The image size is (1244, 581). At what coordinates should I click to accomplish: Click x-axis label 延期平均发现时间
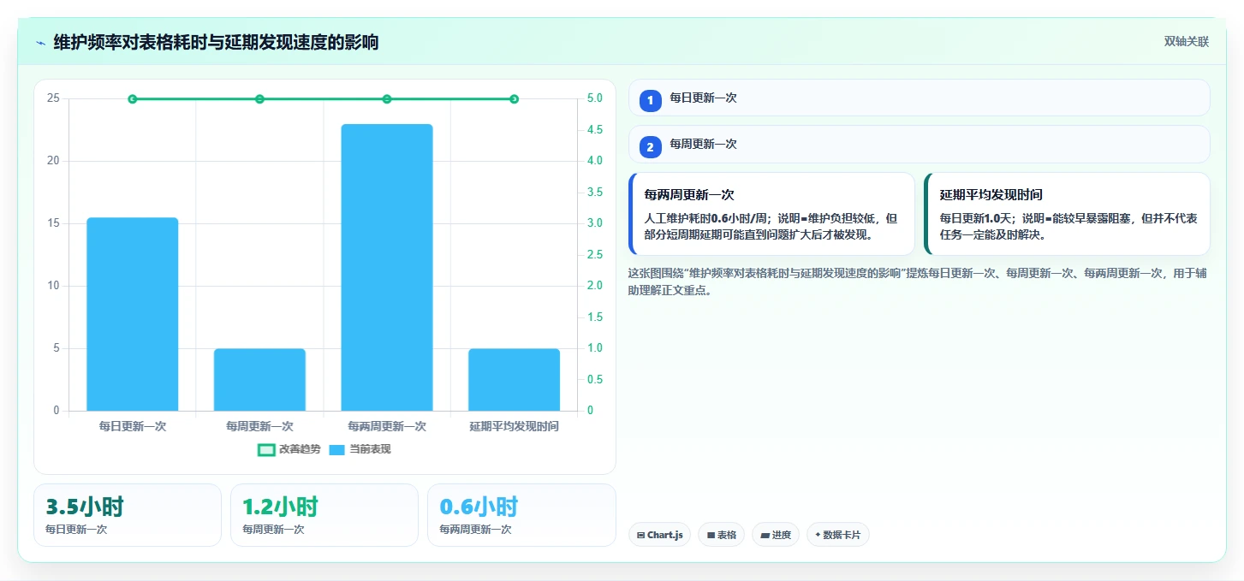point(514,426)
